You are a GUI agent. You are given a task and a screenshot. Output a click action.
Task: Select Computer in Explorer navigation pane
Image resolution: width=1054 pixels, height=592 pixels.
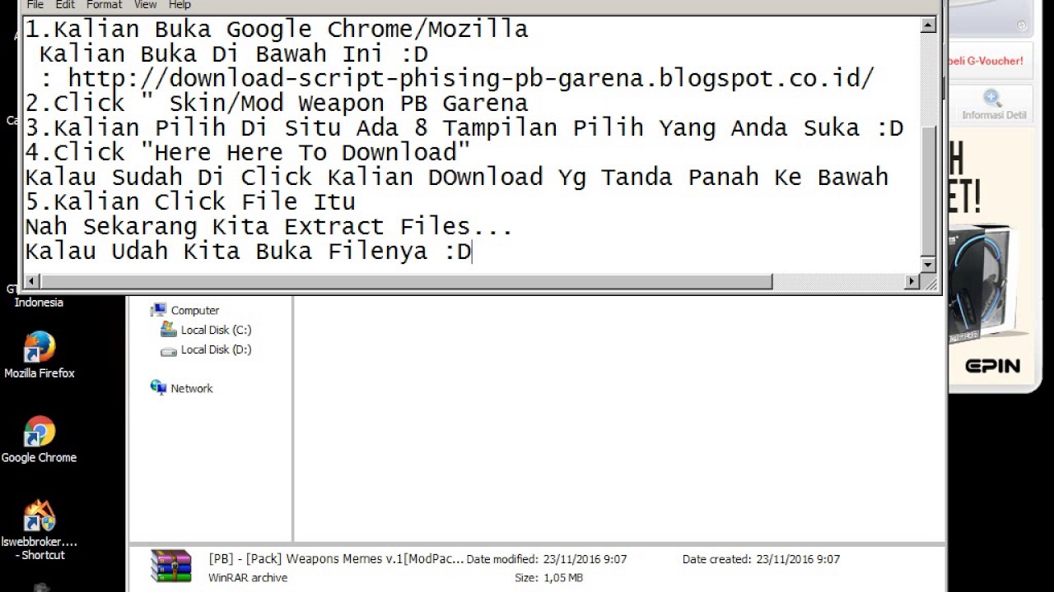coord(195,310)
